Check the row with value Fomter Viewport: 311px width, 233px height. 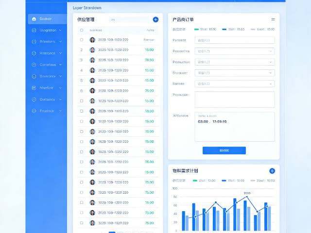[x=82, y=40]
